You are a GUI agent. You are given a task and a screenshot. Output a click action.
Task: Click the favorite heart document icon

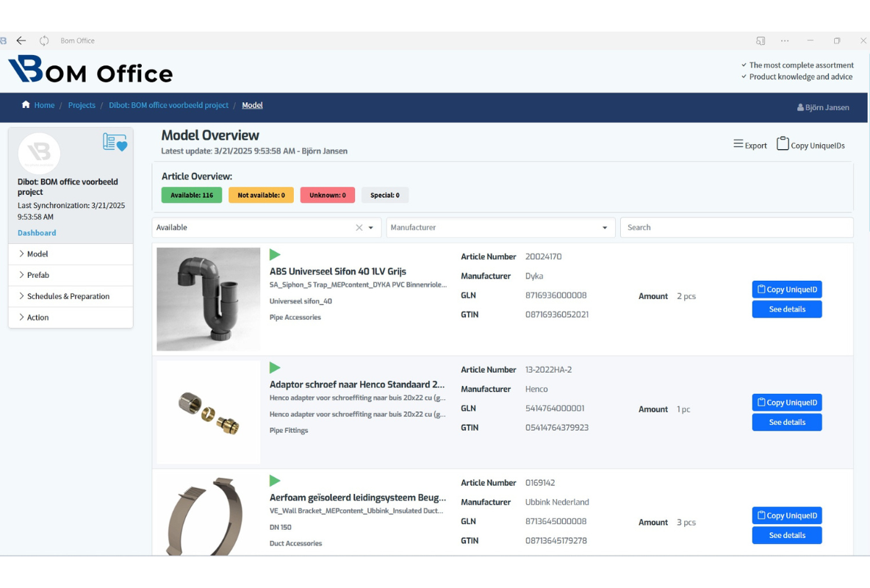[115, 142]
